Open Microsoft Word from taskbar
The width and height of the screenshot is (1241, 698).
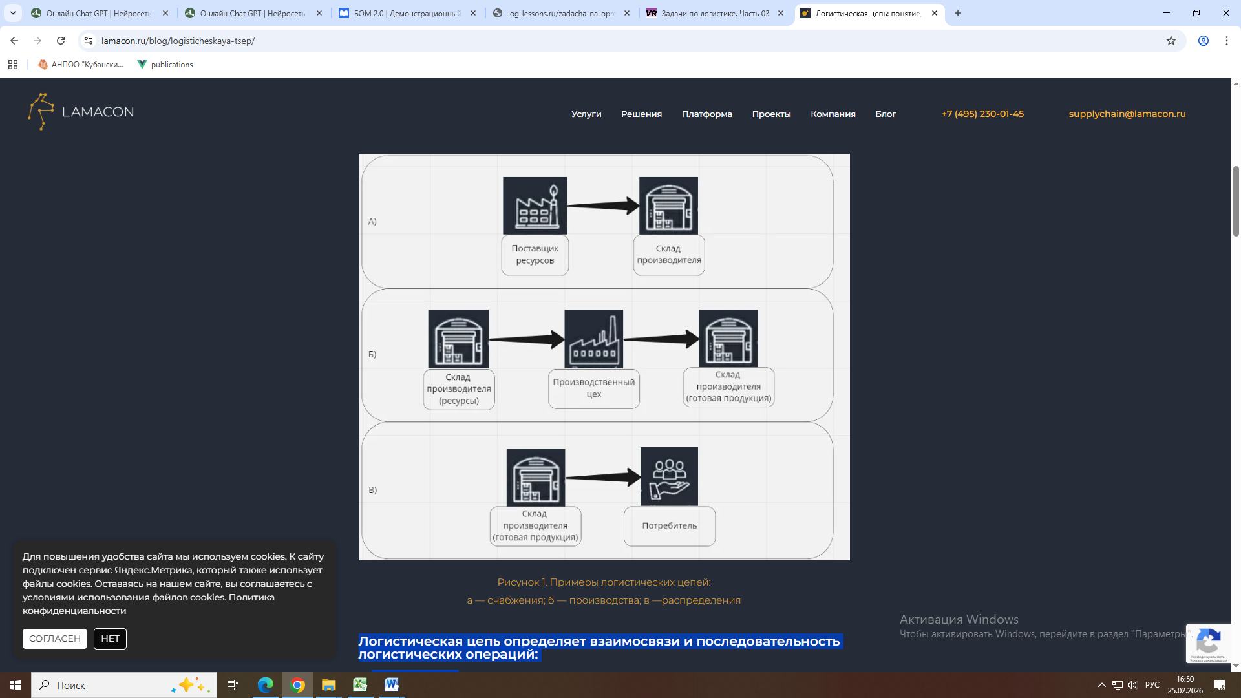click(x=392, y=685)
